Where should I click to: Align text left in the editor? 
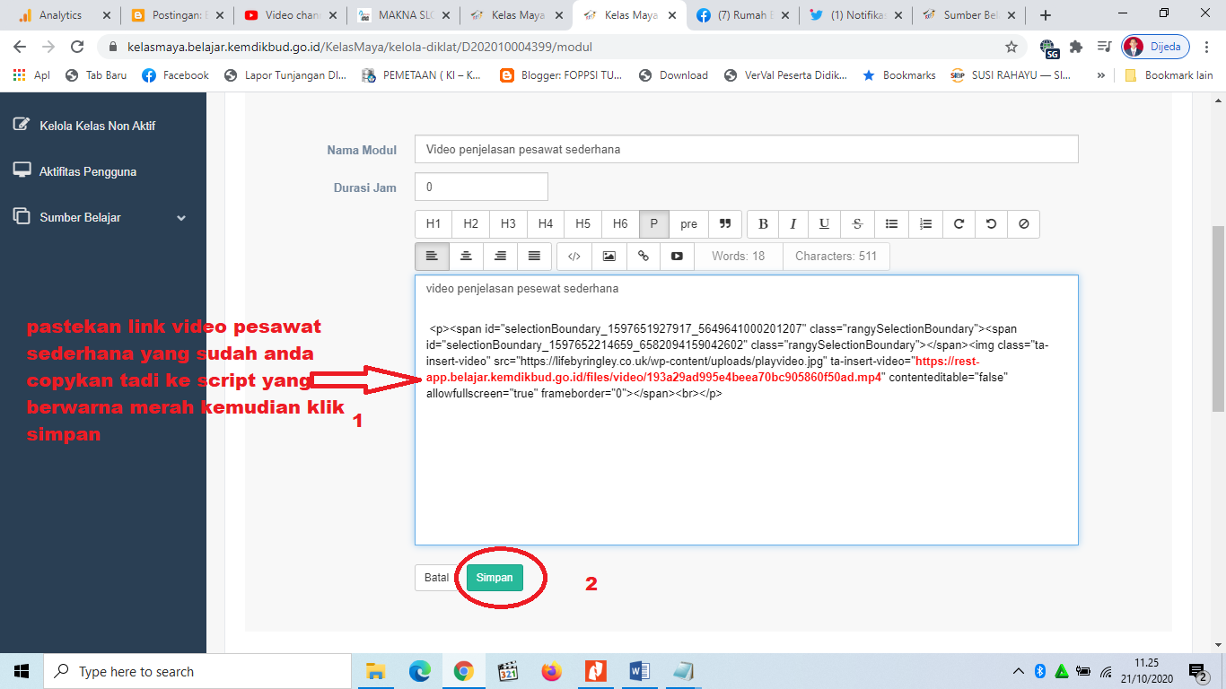click(x=432, y=257)
